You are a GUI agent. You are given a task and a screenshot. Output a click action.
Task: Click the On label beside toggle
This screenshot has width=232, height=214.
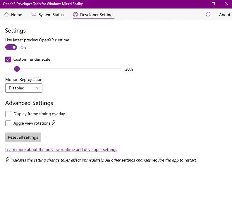coord(23,47)
